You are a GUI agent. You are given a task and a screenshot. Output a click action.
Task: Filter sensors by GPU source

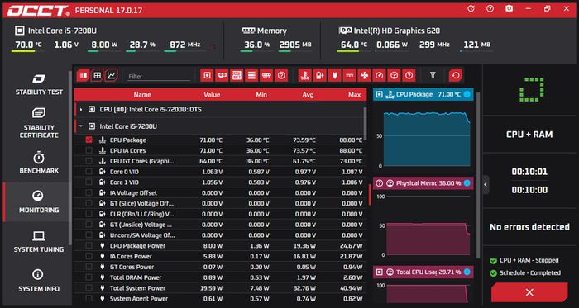coord(222,75)
